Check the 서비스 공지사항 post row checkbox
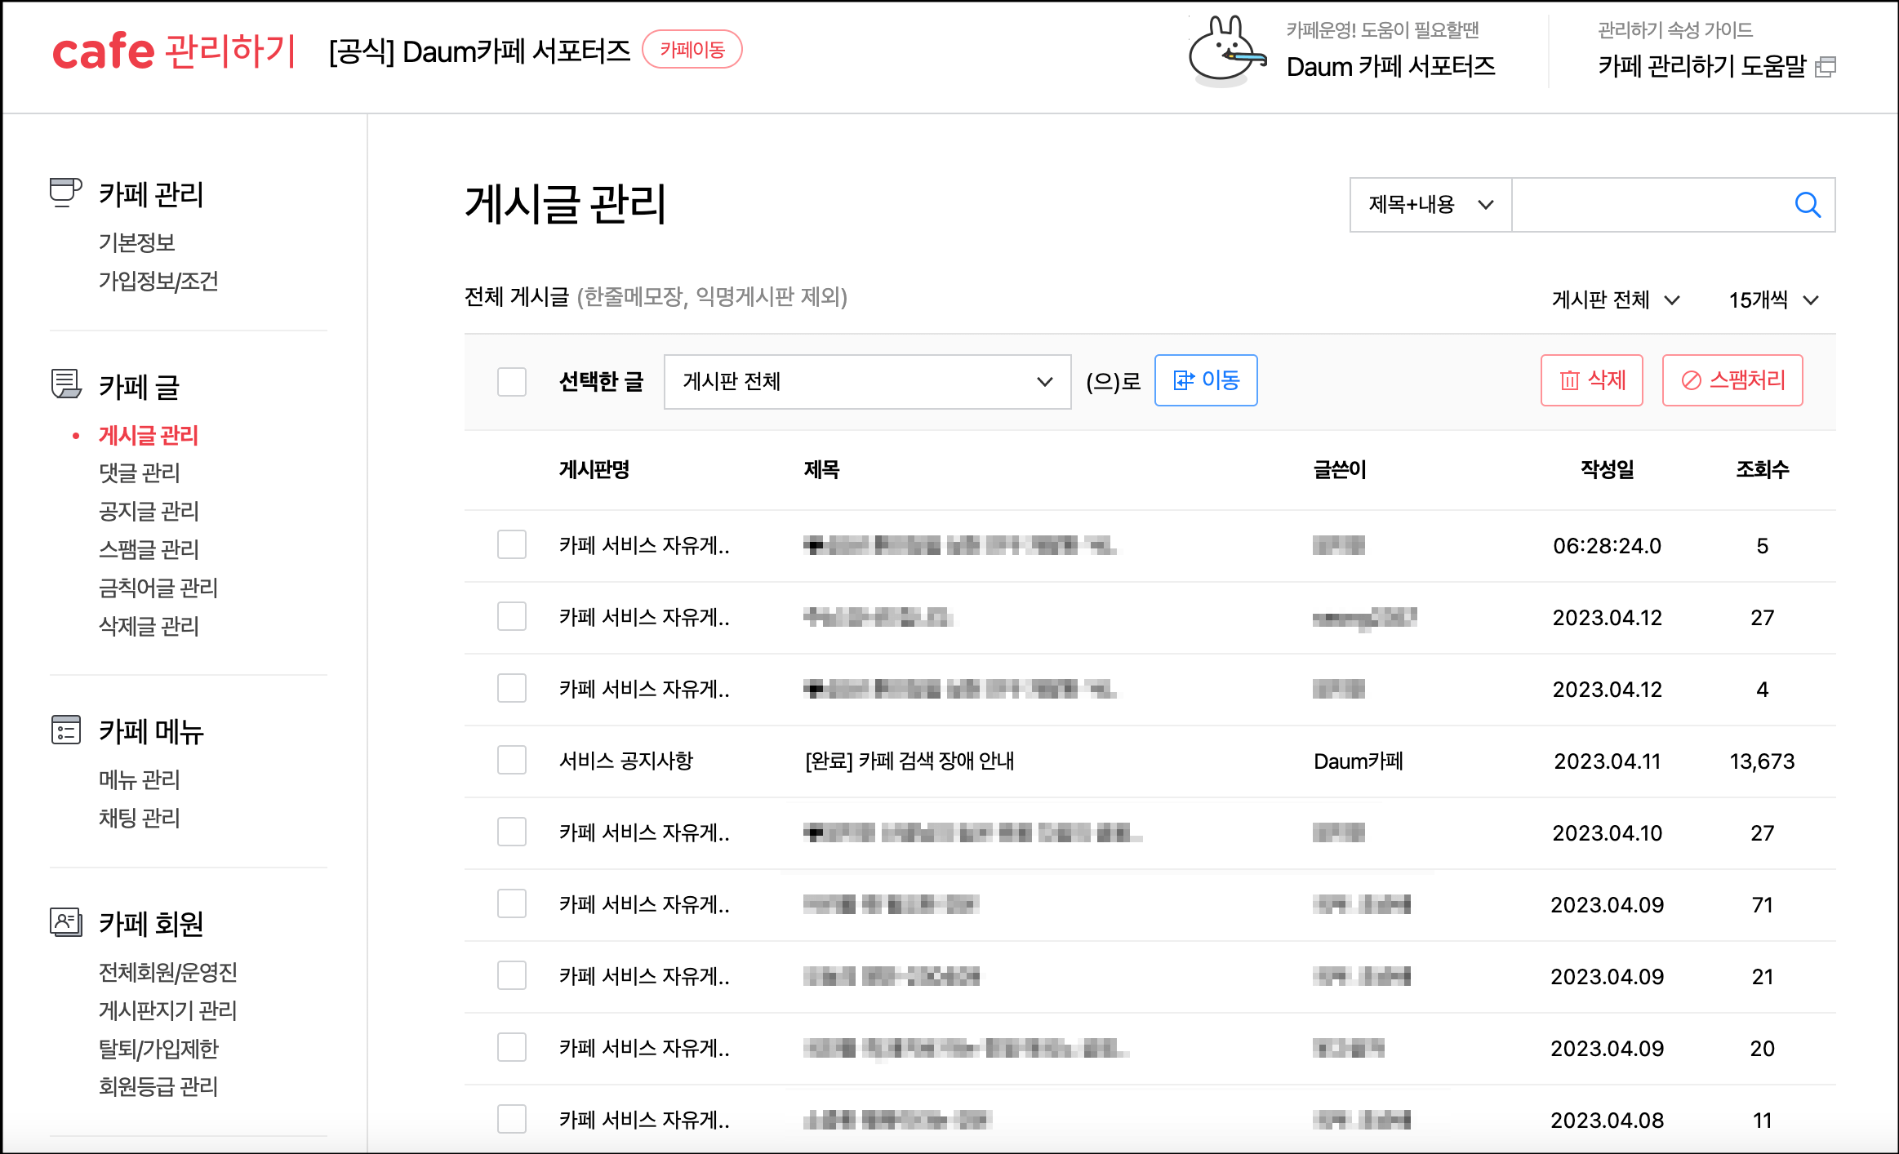Screen dimensions: 1899x1154 pos(512,761)
